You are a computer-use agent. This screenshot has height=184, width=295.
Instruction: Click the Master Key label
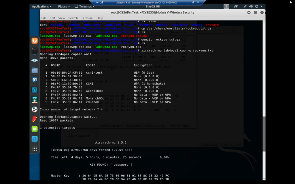[x=60, y=176]
